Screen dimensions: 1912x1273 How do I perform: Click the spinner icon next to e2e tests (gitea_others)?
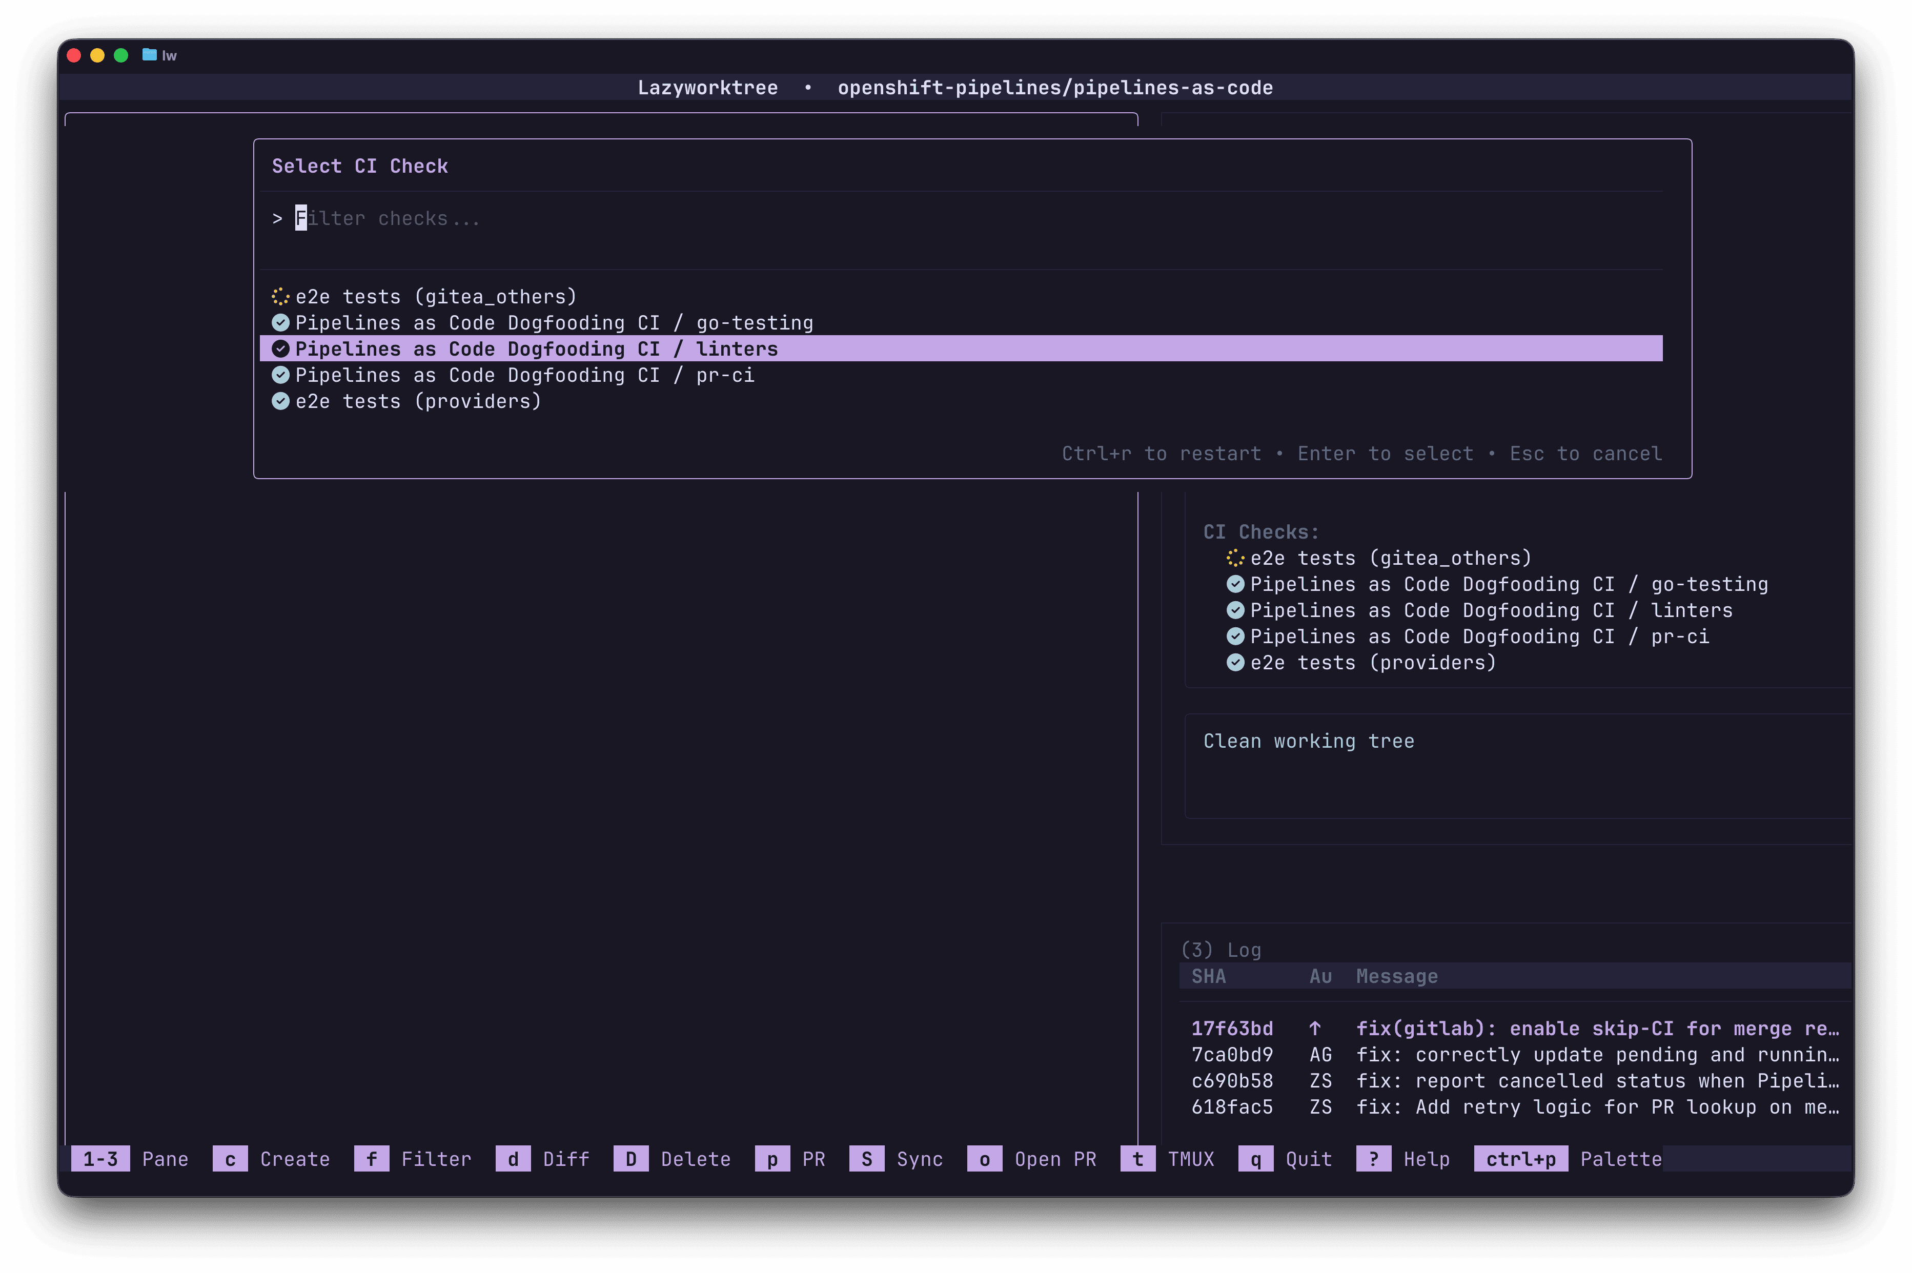(x=281, y=296)
